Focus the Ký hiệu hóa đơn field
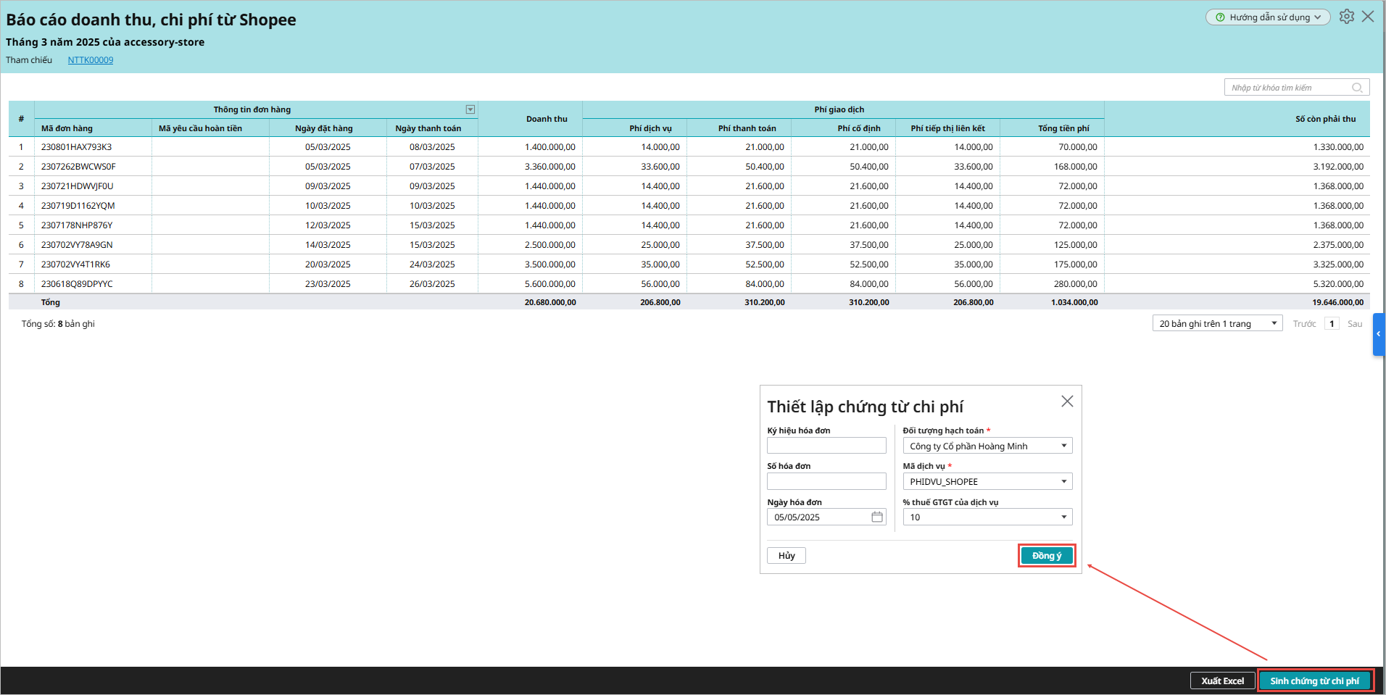1386x695 pixels. 826,446
